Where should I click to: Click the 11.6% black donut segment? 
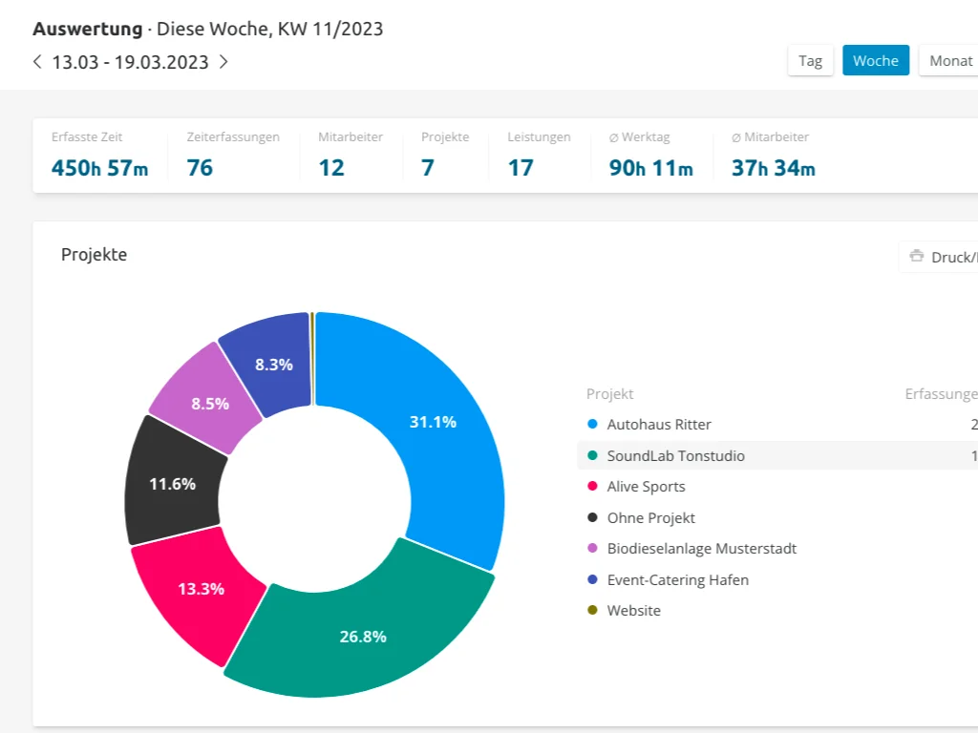point(172,484)
